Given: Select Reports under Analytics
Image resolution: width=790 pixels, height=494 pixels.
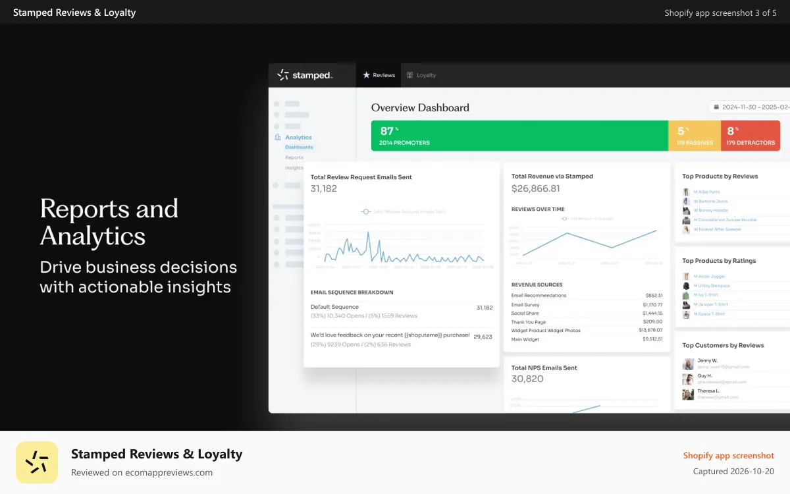Looking at the screenshot, I should click(294, 157).
